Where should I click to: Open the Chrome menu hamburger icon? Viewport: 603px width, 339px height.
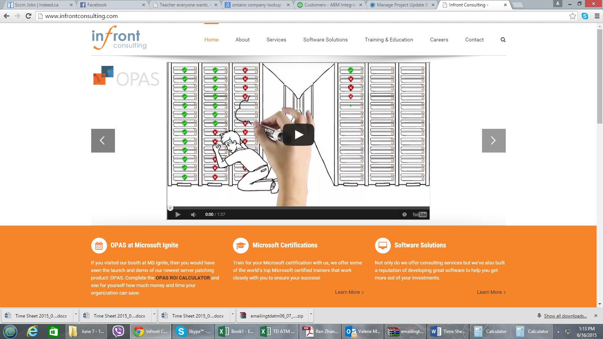pyautogui.click(x=597, y=16)
